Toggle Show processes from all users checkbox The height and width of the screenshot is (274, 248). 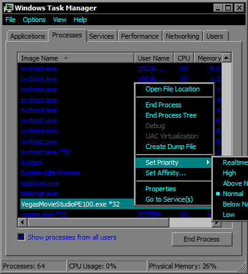(x=21, y=237)
